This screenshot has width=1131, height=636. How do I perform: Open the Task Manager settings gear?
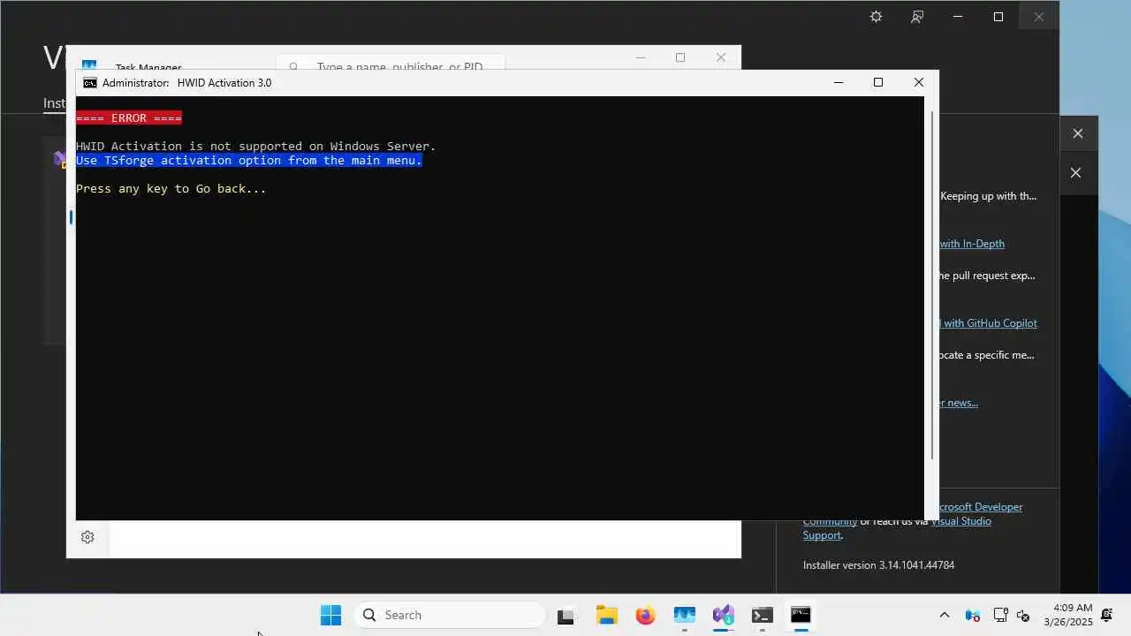tap(87, 537)
